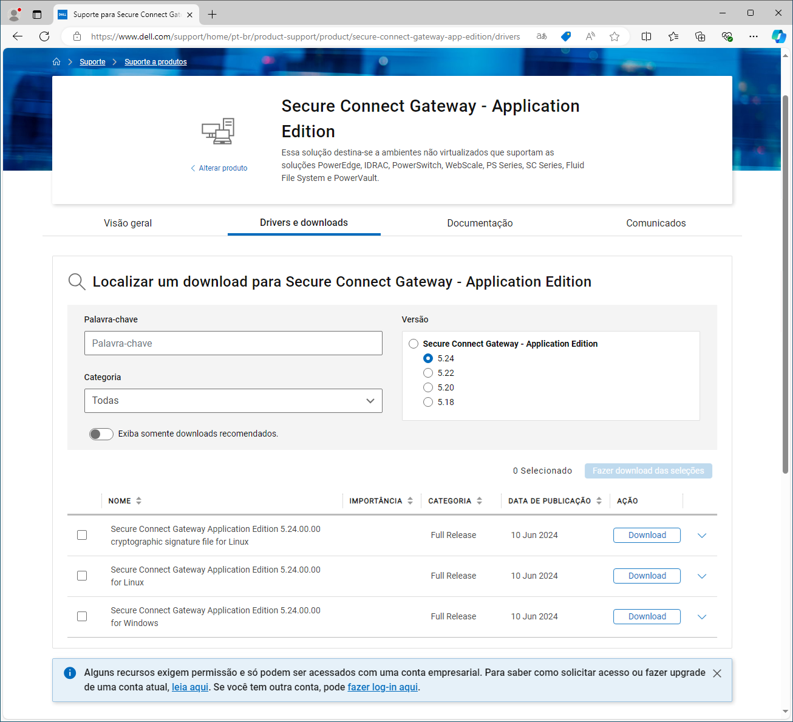Open Copilot in the browser toolbar
Screen dimensions: 793x722
click(x=779, y=36)
